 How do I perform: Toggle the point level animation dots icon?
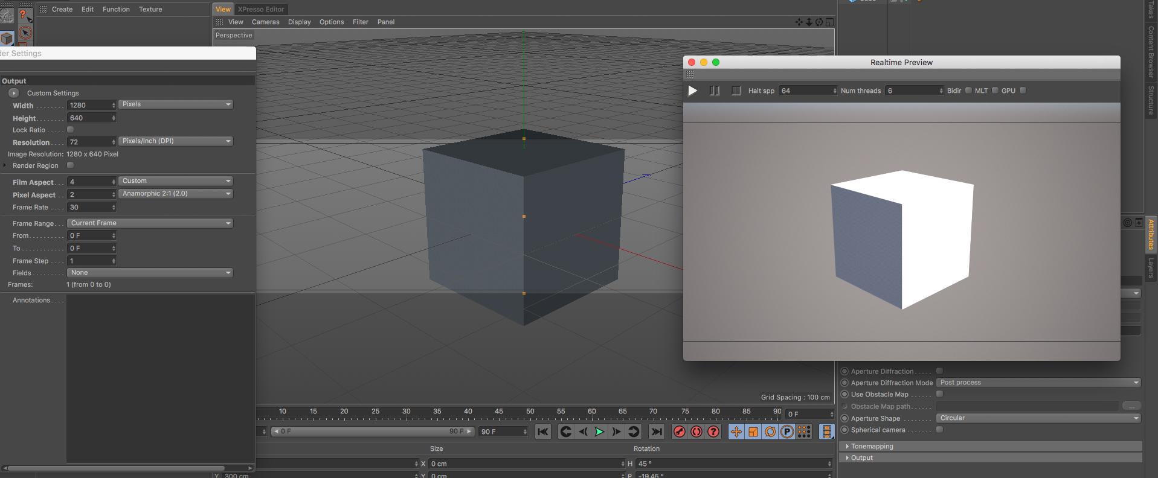804,432
